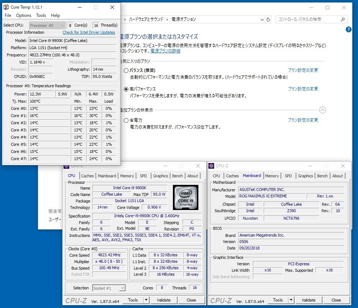Image resolution: width=358 pixels, height=308 pixels.
Task: Click プラン設定の変更 for High Performance plan
Action: pos(303,89)
